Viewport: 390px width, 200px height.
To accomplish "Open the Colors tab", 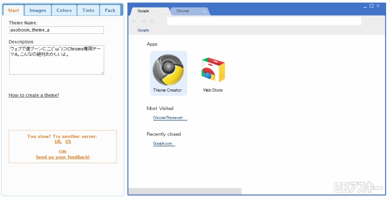I will [64, 10].
